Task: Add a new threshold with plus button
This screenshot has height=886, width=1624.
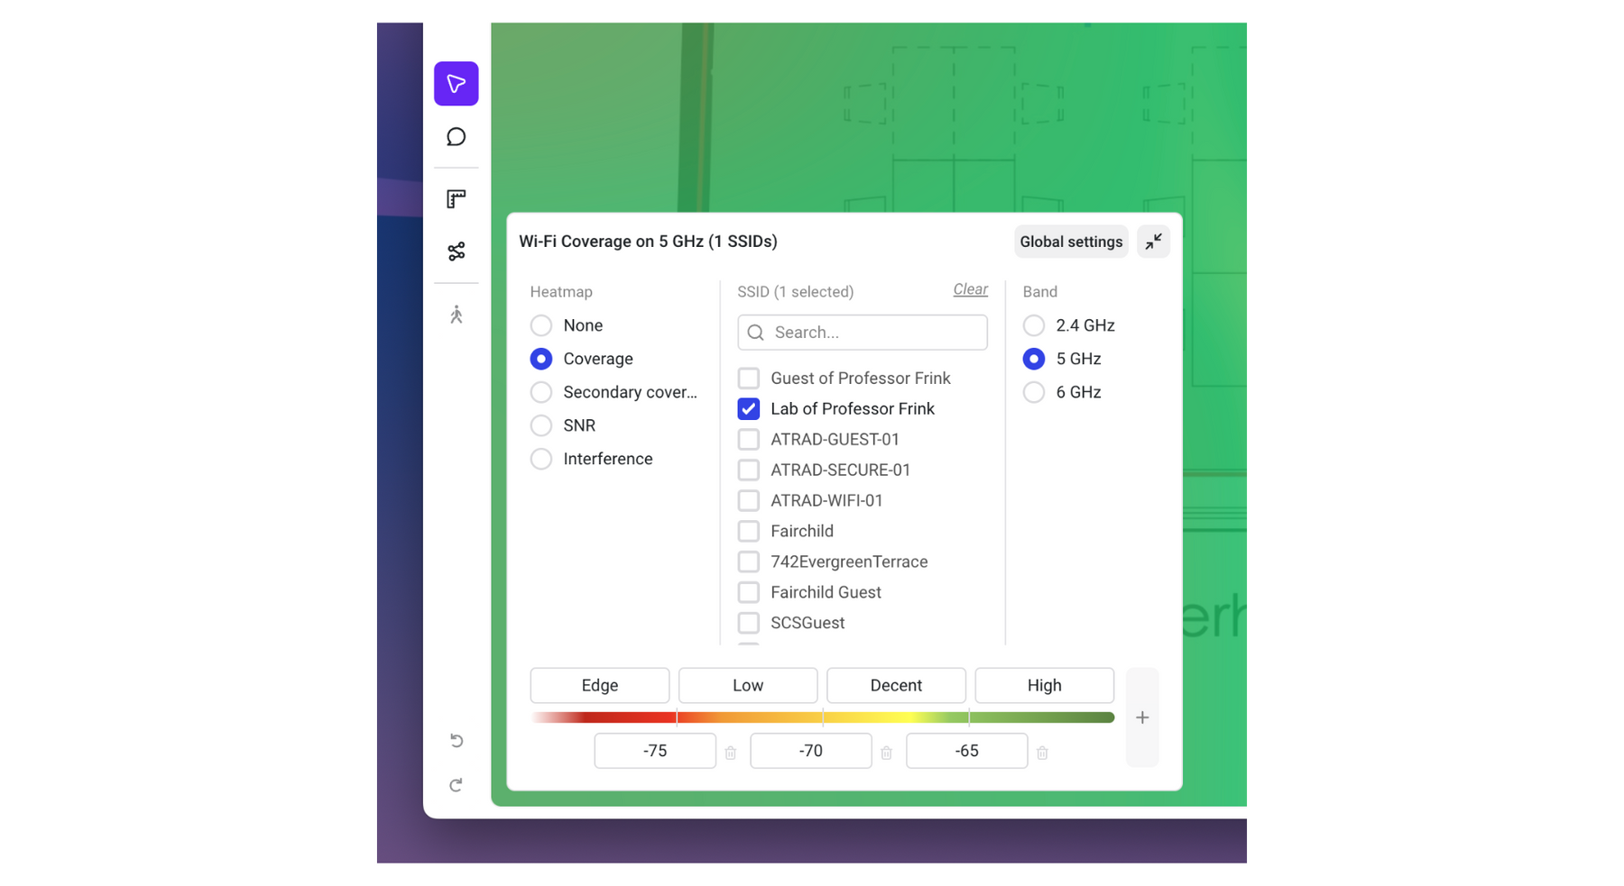Action: tap(1141, 717)
